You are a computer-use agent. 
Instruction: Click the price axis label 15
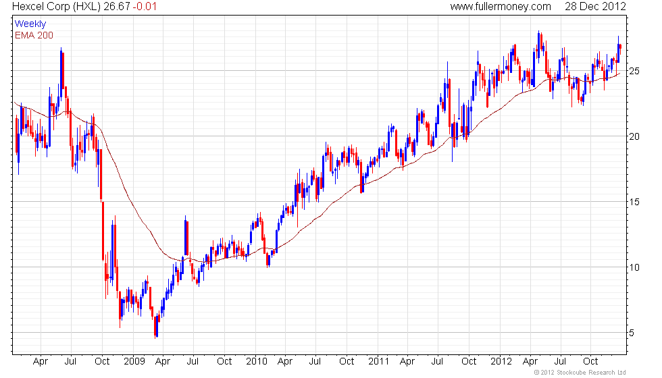[634, 202]
